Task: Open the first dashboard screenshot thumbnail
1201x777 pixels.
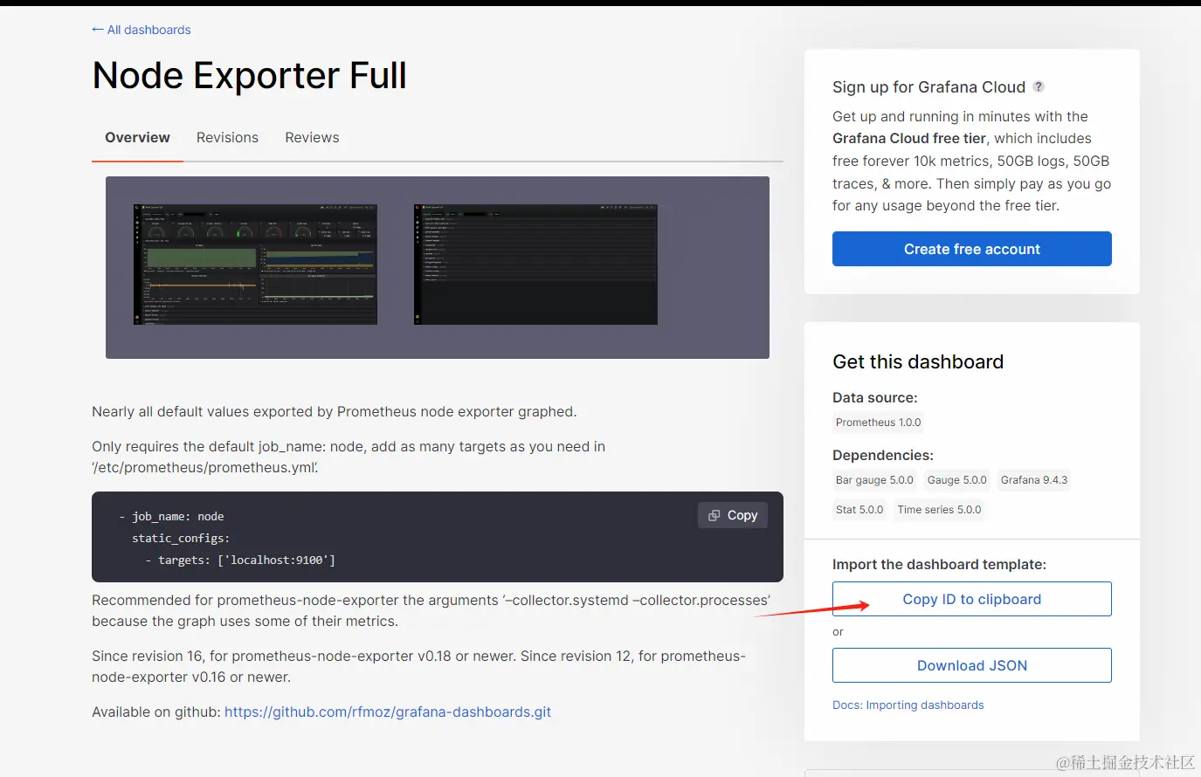Action: point(255,265)
